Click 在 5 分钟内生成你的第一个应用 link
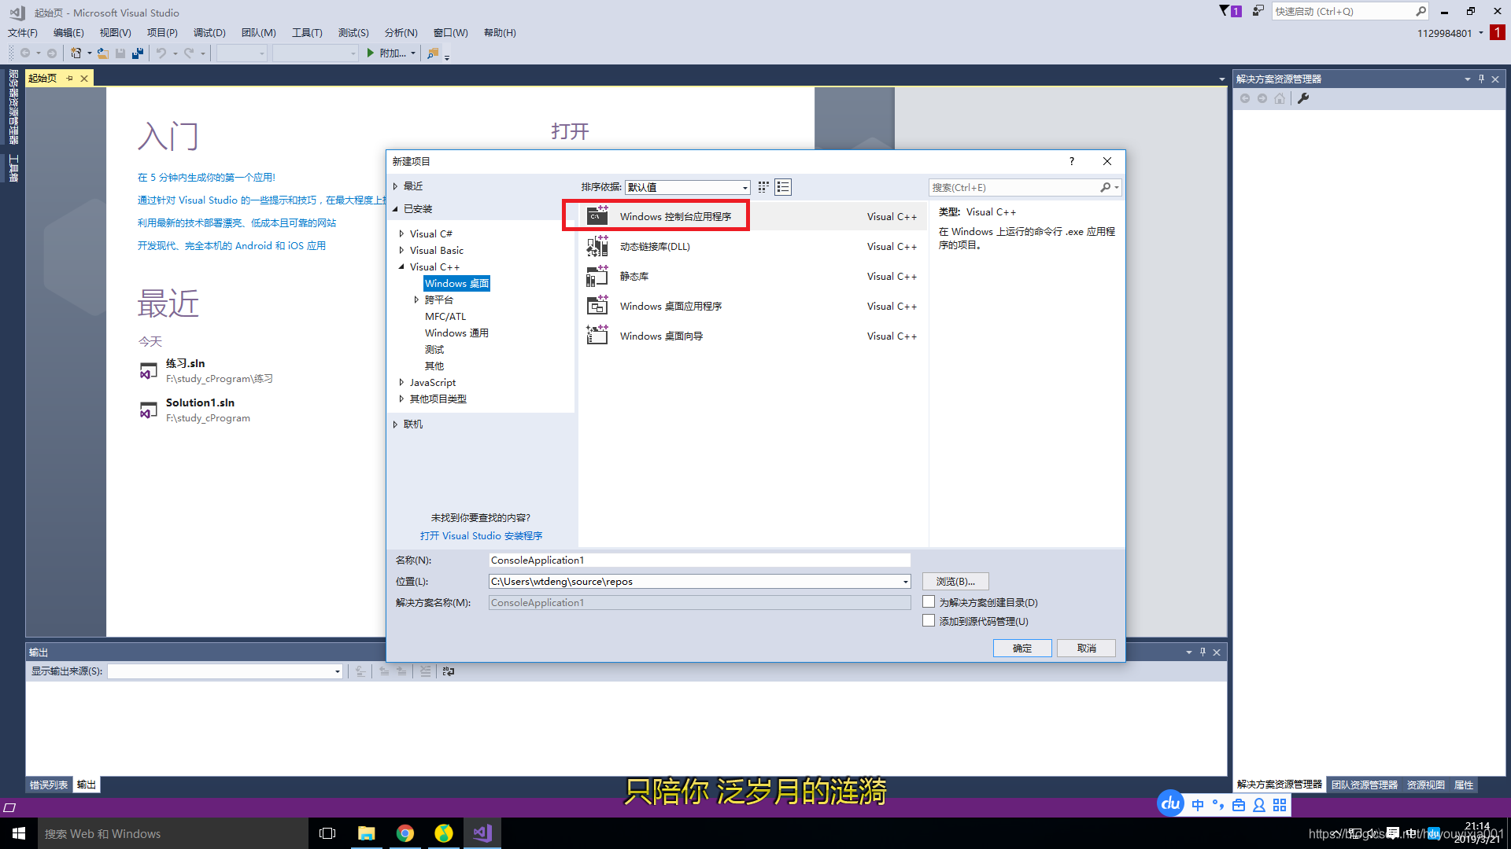1511x849 pixels. [x=206, y=178]
